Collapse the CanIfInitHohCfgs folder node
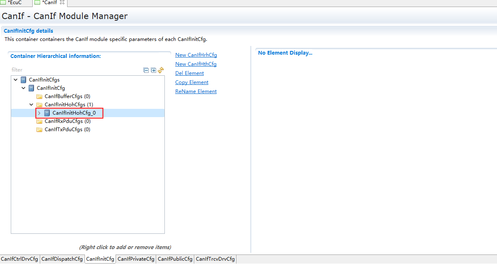 [x=31, y=105]
